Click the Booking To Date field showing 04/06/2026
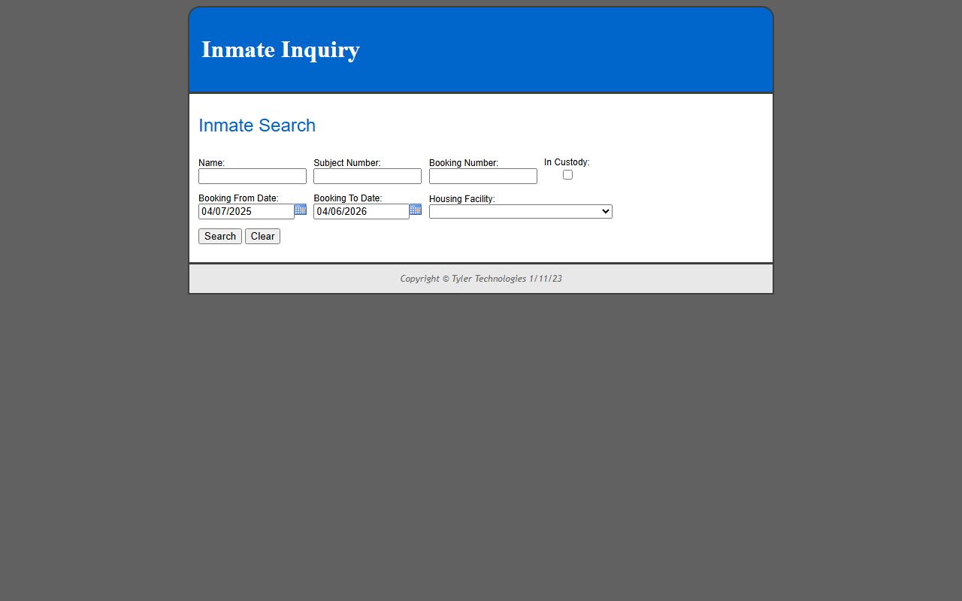The height and width of the screenshot is (601, 962). click(x=361, y=212)
